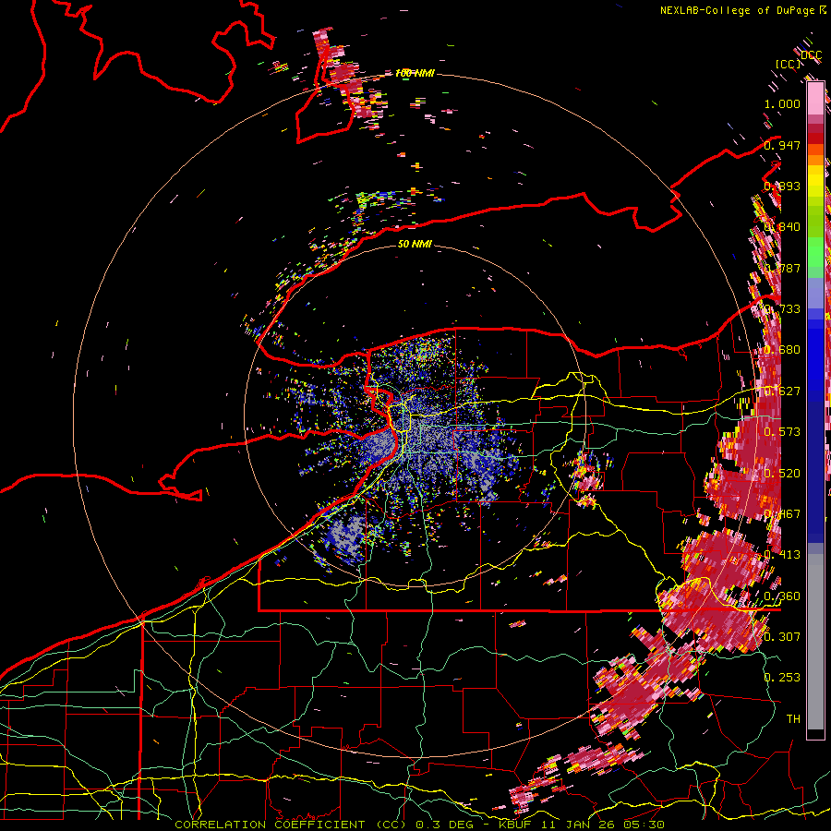Click the 0.360 color scale value
831x831 pixels.
click(782, 596)
